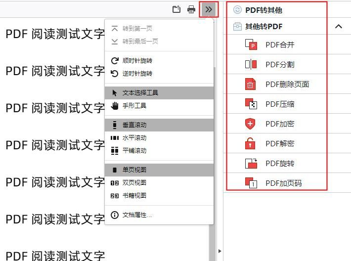
Task: Switch to 水平滚动 scrolling mode
Action: pyautogui.click(x=159, y=138)
